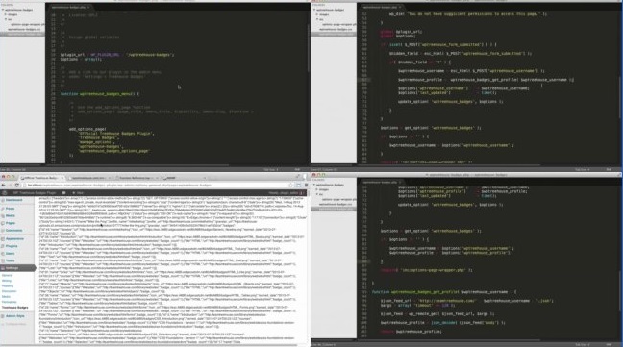Viewport: 623px width, 347px height.
Task: Click the browser back arrow button
Action: (x=4, y=185)
